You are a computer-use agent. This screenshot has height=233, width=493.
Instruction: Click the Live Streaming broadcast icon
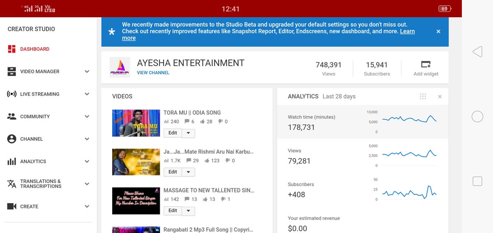click(x=12, y=94)
